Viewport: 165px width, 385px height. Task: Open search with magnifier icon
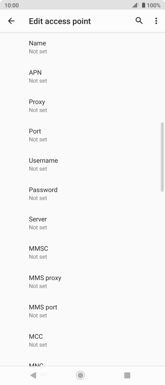coord(139,21)
